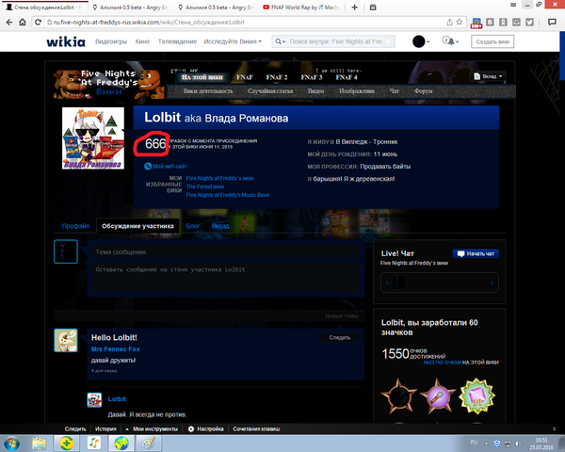Open the mail extension with 999+ badge

[476, 23]
